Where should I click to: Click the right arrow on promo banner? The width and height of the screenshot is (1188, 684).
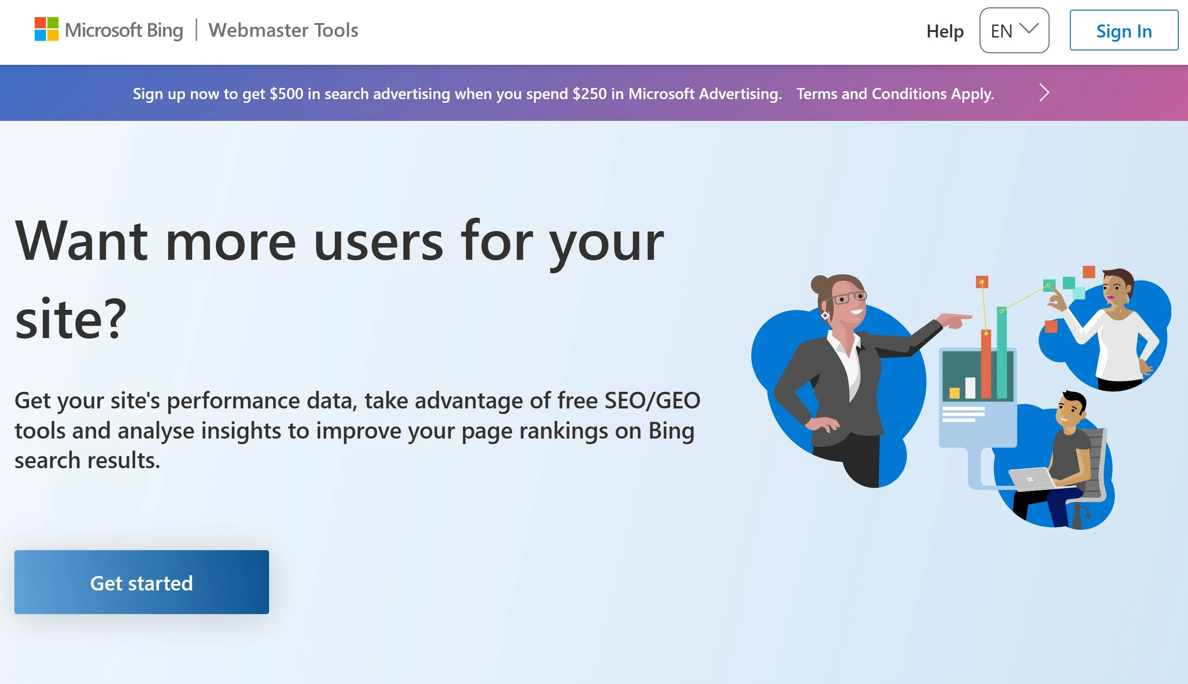click(1044, 93)
